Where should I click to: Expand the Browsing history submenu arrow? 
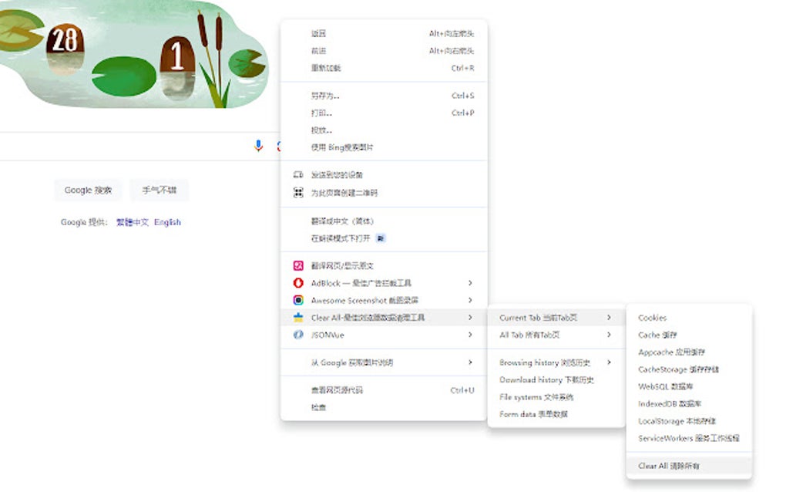pyautogui.click(x=609, y=362)
